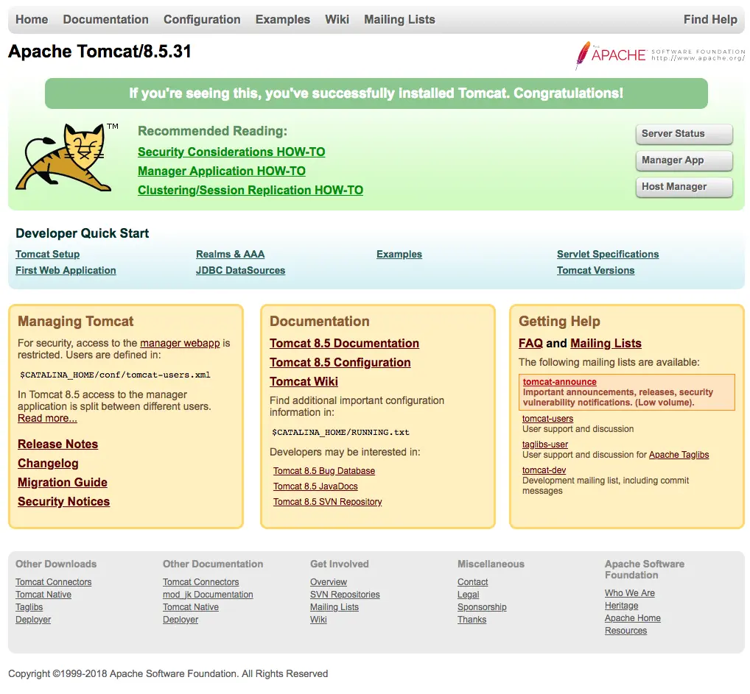Open the tomcat-announce mailing list link
This screenshot has height=694, width=750.
(560, 382)
